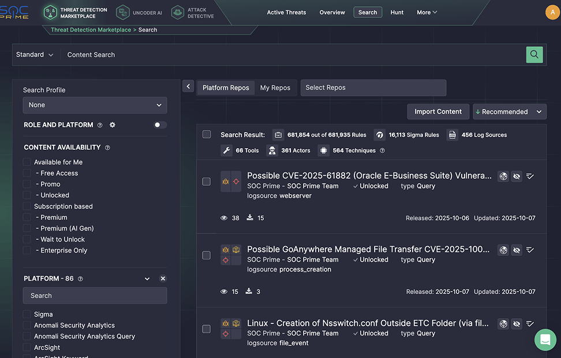This screenshot has width=561, height=358.
Task: Hide the GoAnywhere CVE-2025-100 rule via eye-slash icon
Action: coord(517,250)
